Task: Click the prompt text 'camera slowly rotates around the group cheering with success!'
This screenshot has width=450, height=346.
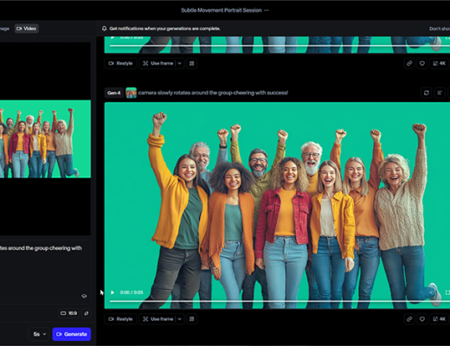Action: click(213, 93)
